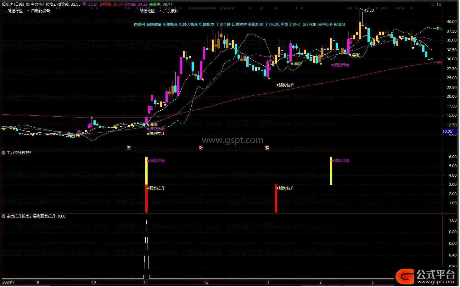Click the diamond icon at top right

433,5
